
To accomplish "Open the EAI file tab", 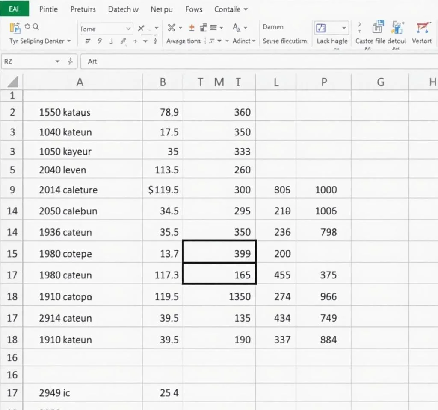I will click(14, 9).
